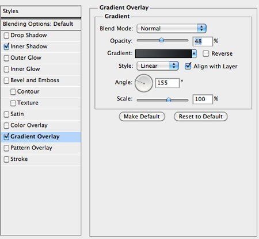Select the Gradient Overlay style label
259x239 pixels.
(x=35, y=137)
